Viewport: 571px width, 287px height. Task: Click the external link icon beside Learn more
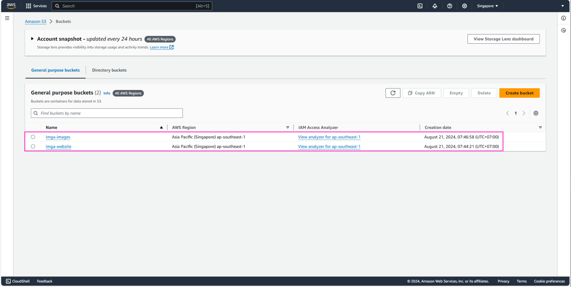click(x=172, y=47)
